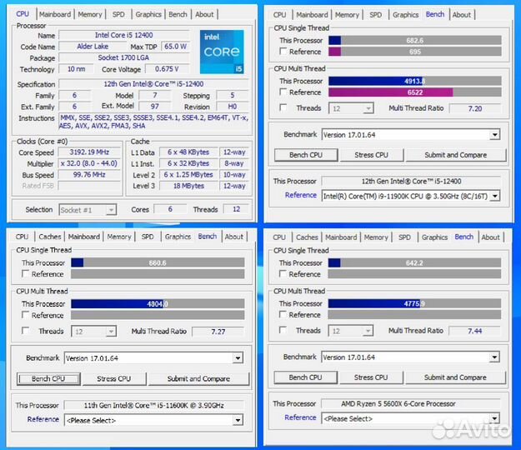
Task: Click multi thread score bar showing 4804.0
Action: (158, 303)
